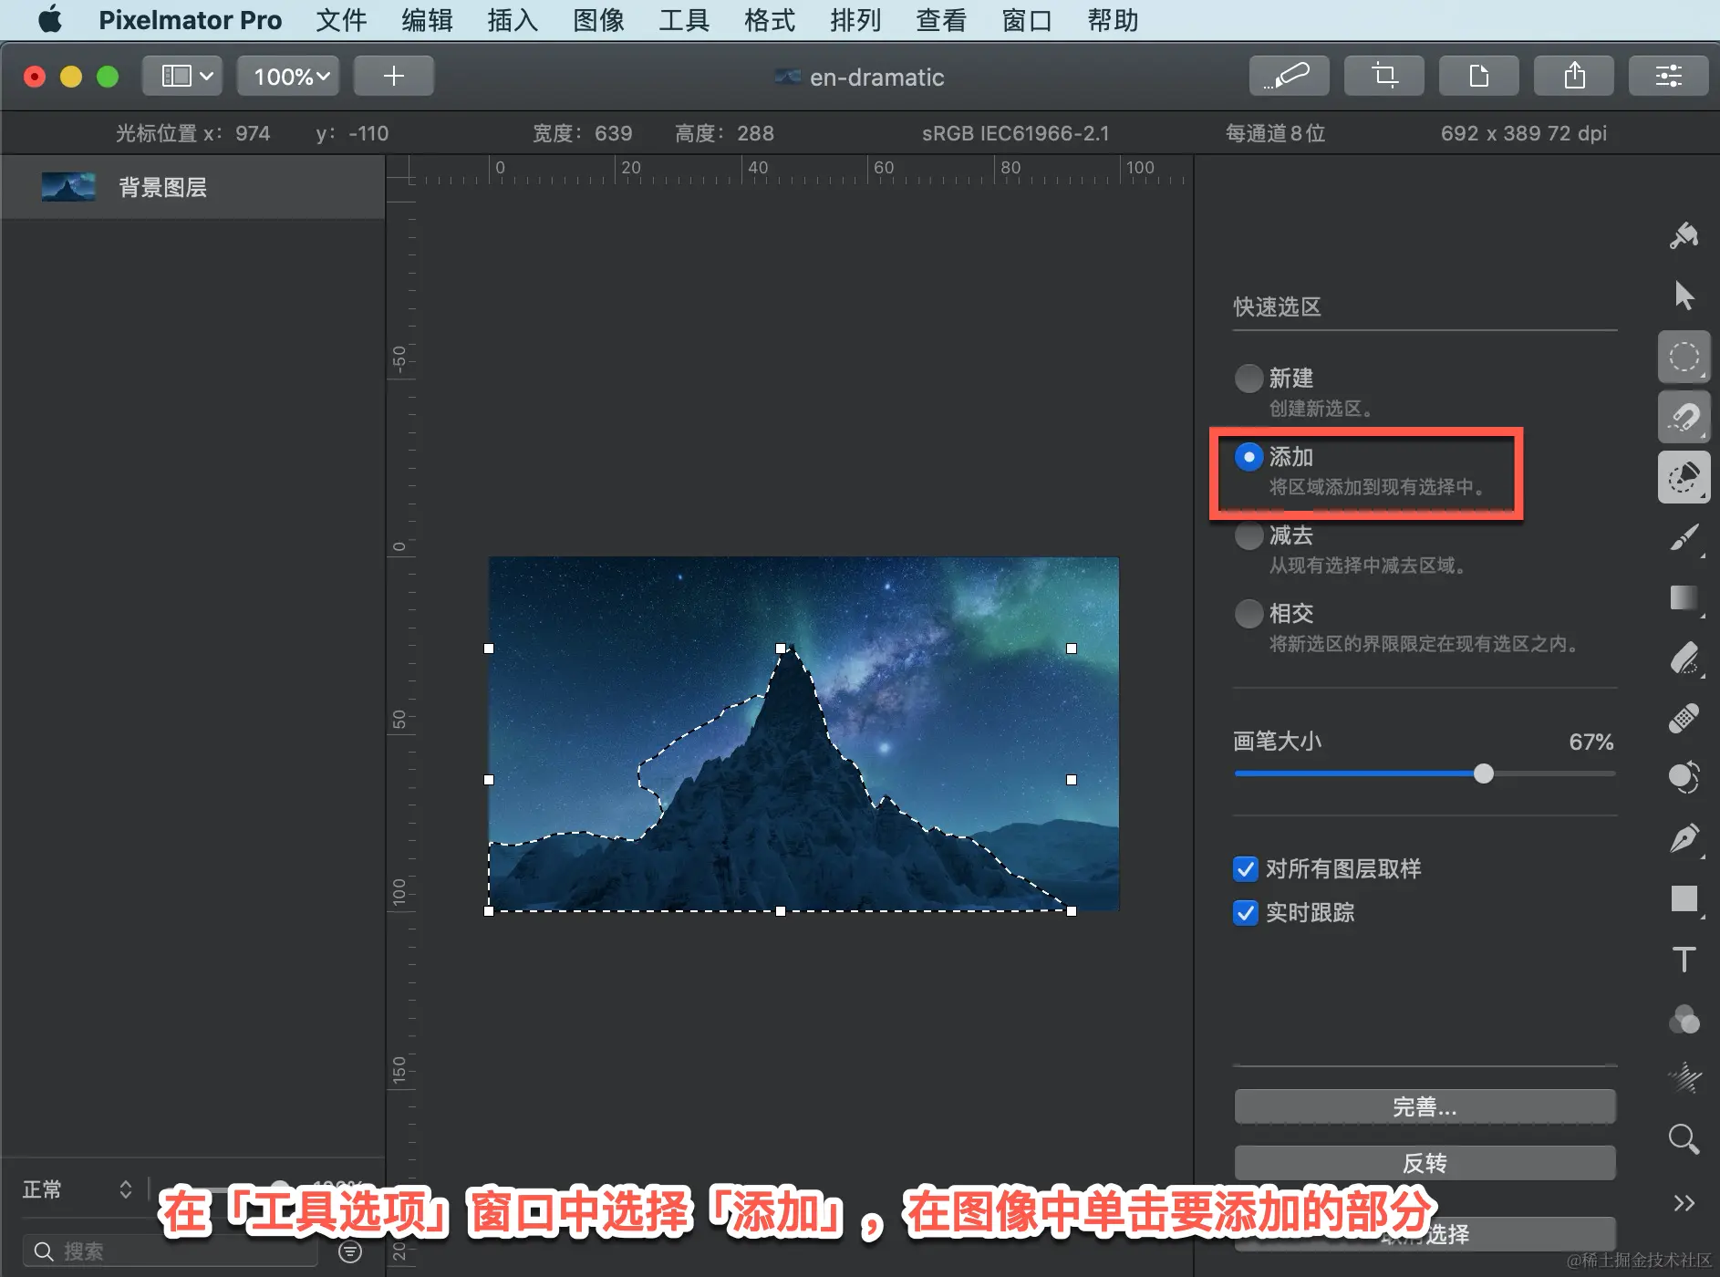The image size is (1720, 1277).
Task: Select the 减去 selection mode
Action: (x=1249, y=535)
